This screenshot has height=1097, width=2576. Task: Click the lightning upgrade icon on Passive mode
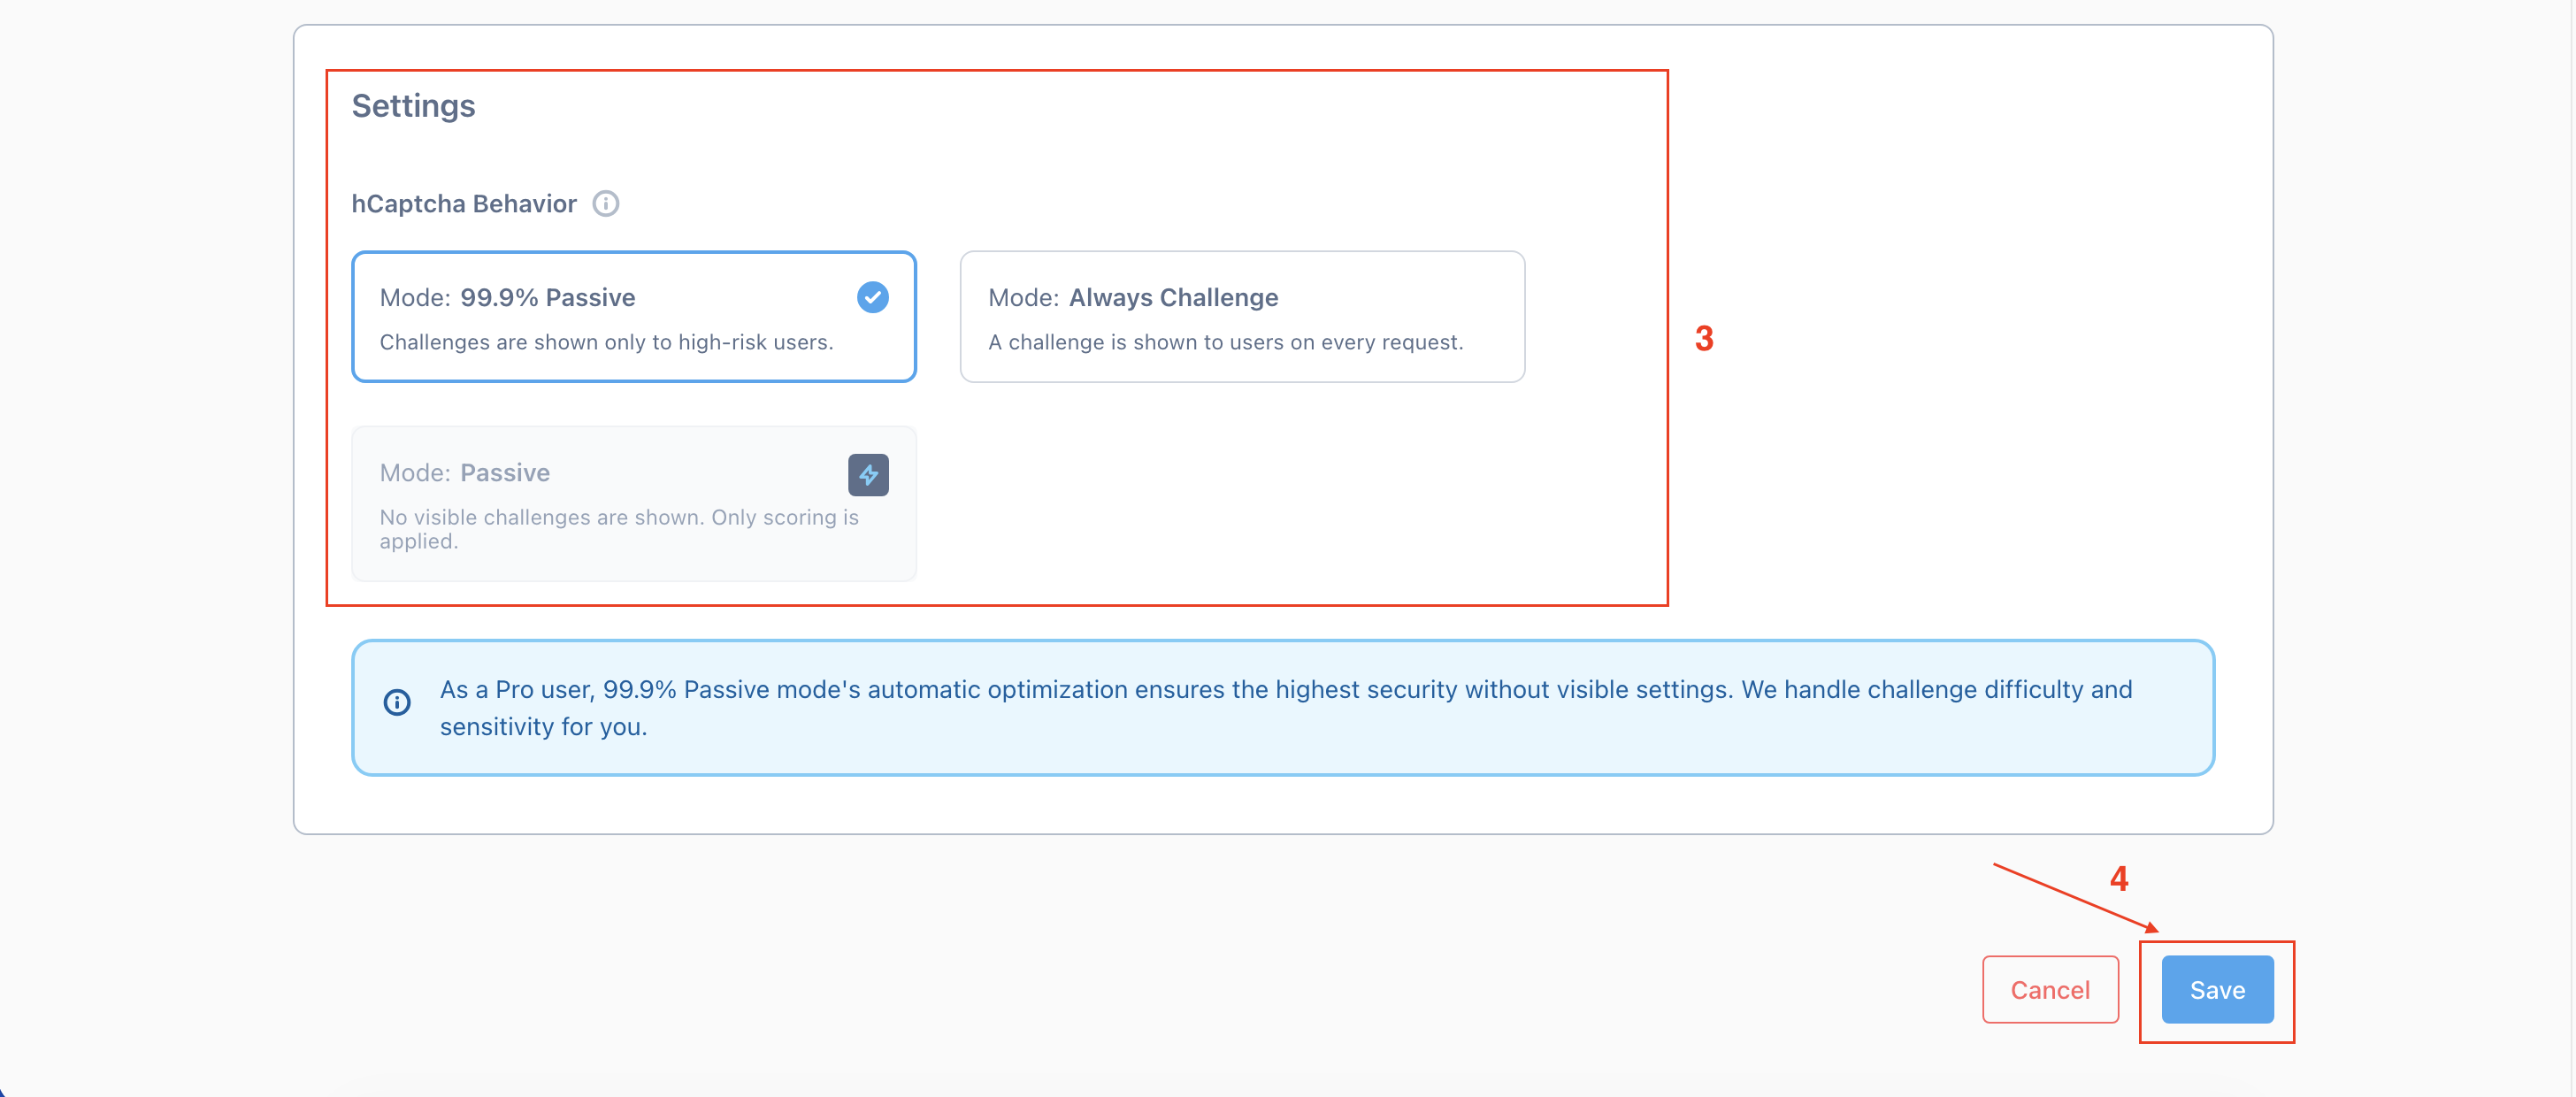(868, 475)
